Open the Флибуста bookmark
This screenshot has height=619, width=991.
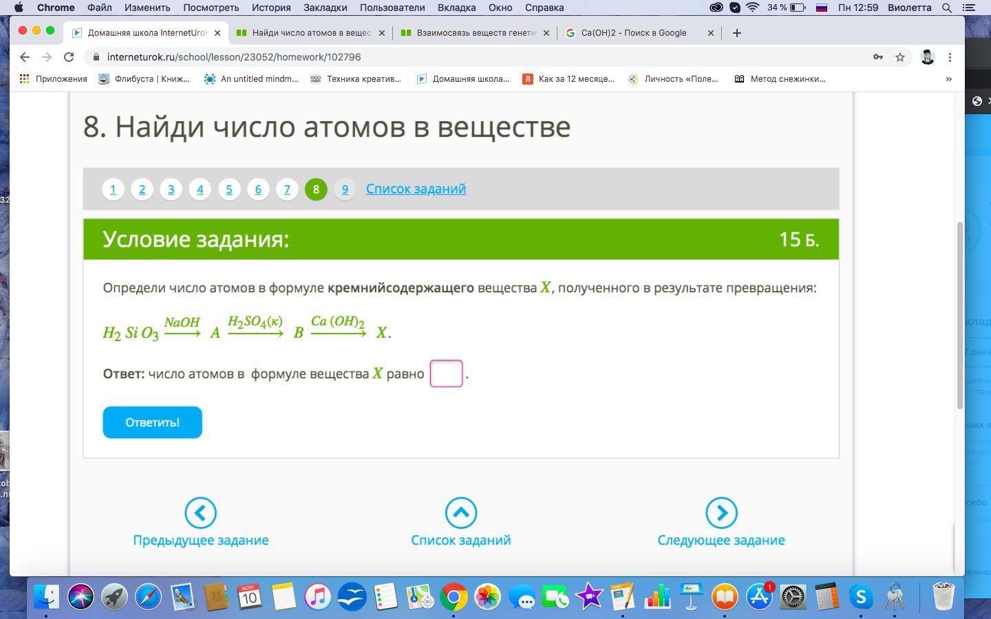[x=144, y=79]
